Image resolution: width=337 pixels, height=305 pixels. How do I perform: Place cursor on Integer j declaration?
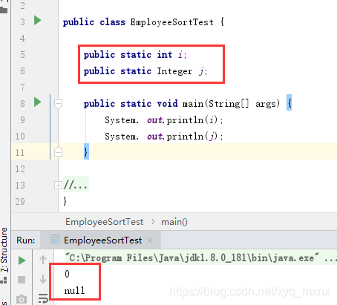click(145, 71)
